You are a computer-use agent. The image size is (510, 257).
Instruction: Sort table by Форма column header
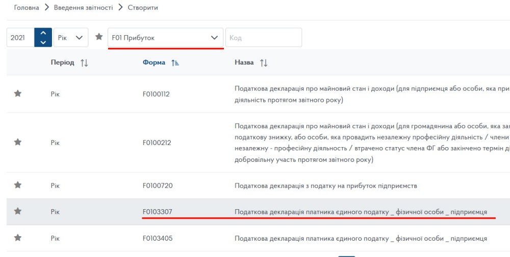pyautogui.click(x=154, y=63)
